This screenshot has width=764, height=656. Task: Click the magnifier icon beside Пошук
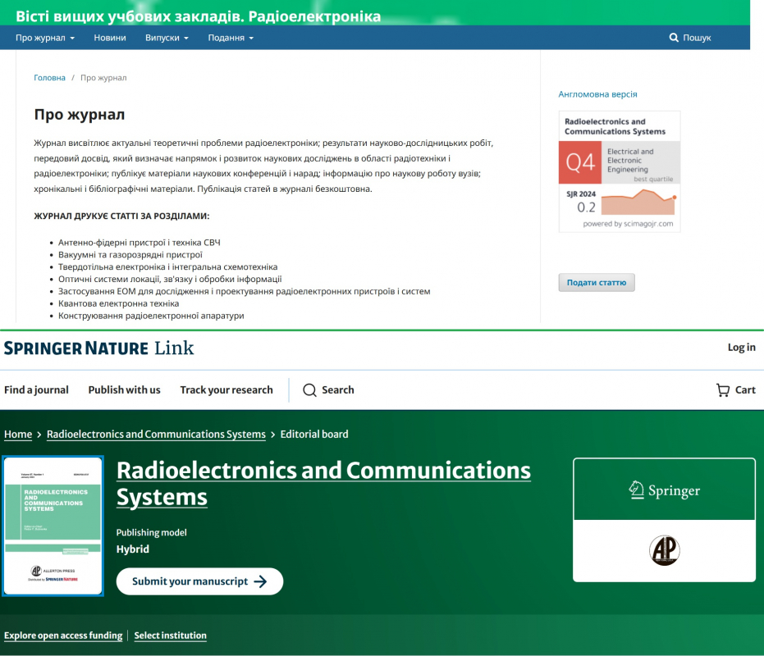674,38
